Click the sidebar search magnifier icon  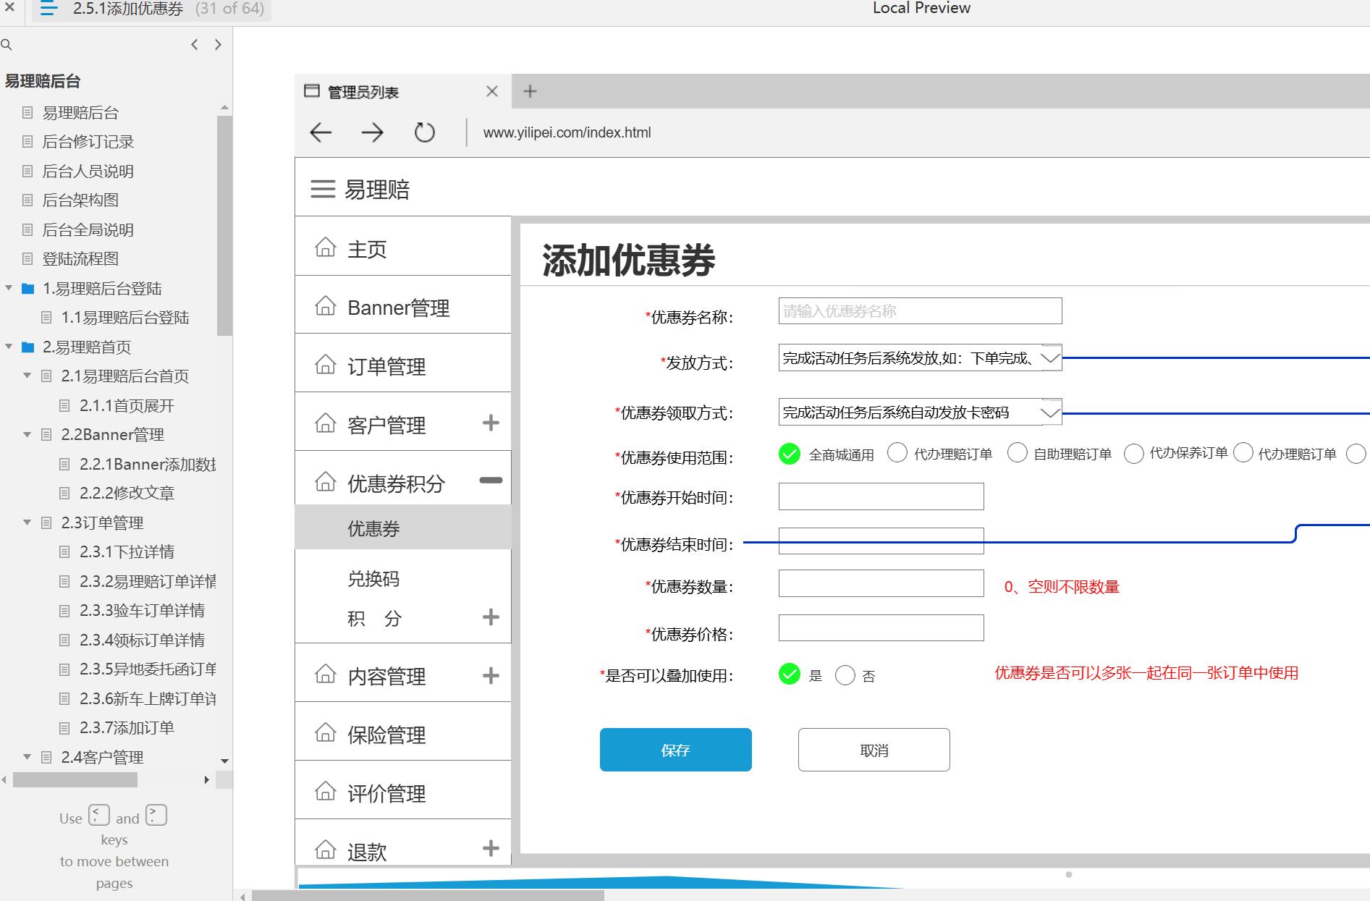[x=7, y=45]
